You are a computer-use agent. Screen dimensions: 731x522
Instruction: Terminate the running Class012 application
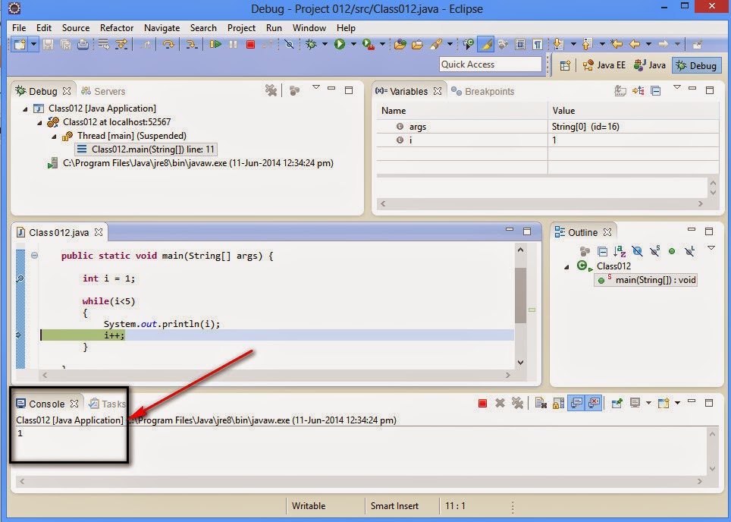[x=252, y=44]
